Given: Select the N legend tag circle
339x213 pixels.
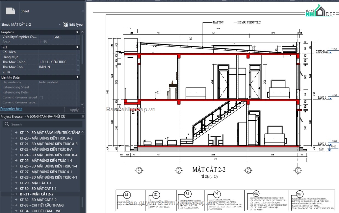Looking at the screenshot, I should 217,194.
